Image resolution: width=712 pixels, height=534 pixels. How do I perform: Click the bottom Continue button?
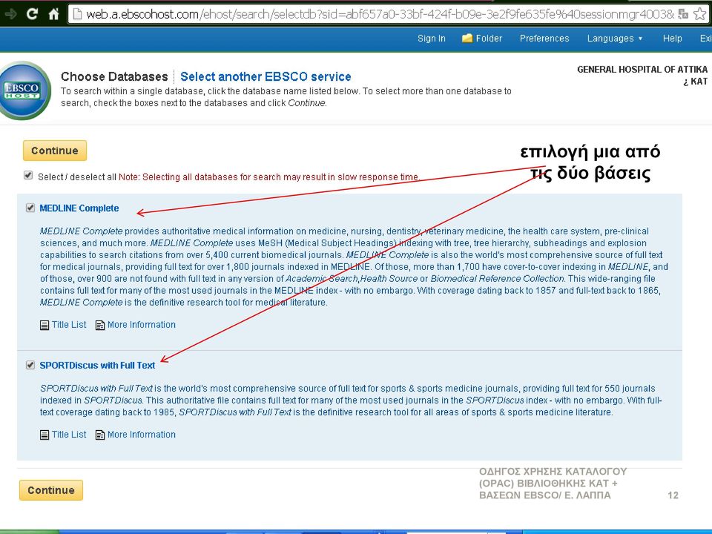point(51,490)
